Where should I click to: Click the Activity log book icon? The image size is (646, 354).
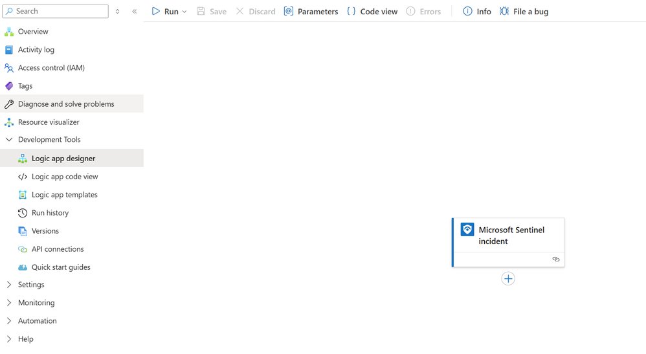(9, 49)
